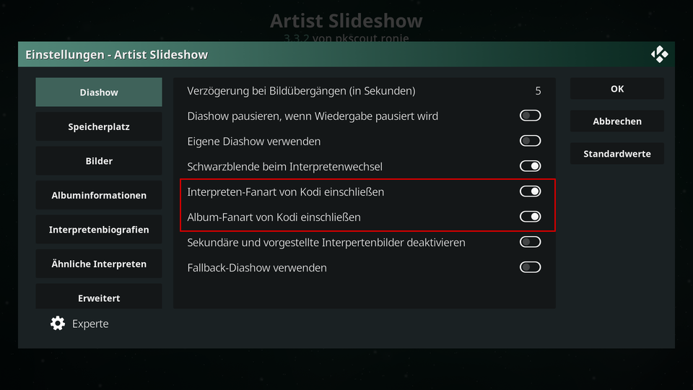Viewport: 693px width, 390px height.
Task: Switch to the Bilder category
Action: (x=99, y=161)
